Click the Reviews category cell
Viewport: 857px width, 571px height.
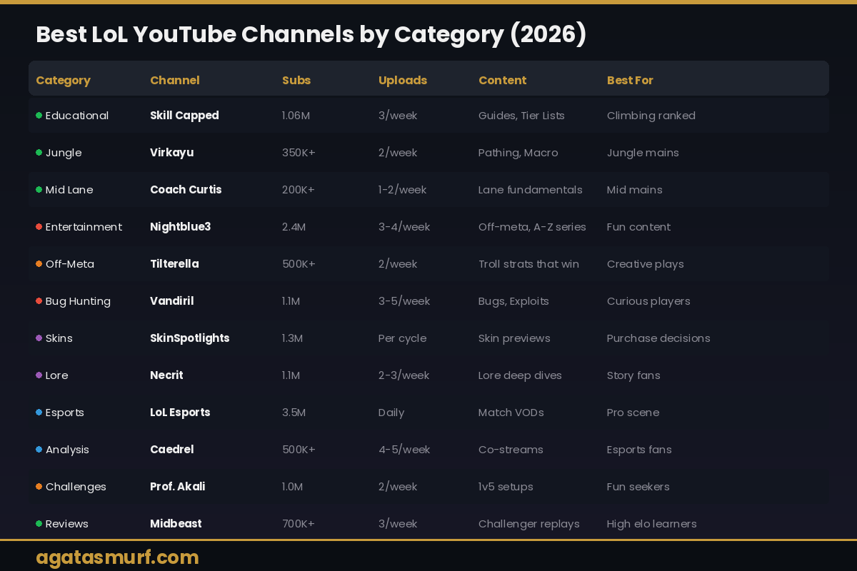click(x=62, y=524)
